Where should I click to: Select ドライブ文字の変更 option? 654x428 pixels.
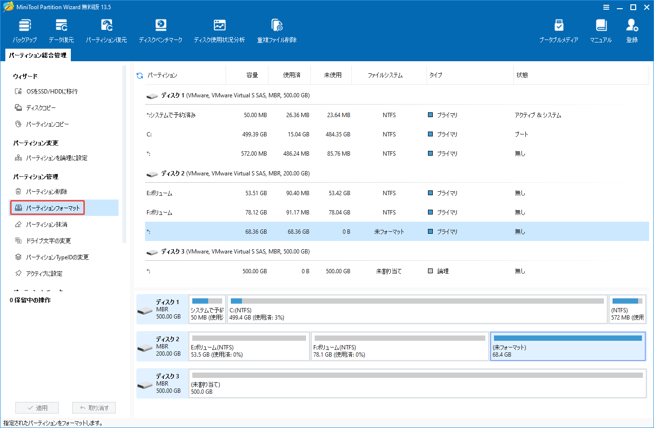[51, 241]
